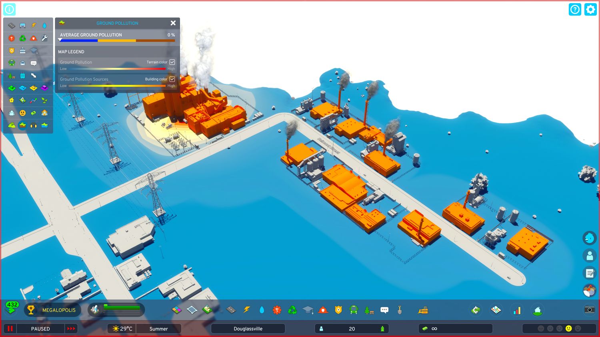Viewport: 600px width, 337px height.
Task: Select the Roads build menu icon
Action: [x=231, y=310]
